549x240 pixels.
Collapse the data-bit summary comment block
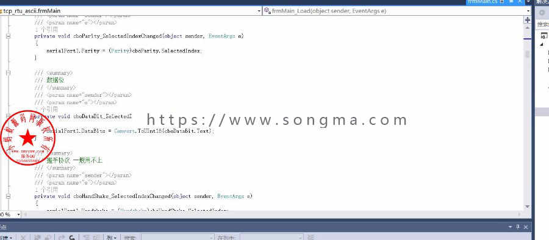click(8, 72)
